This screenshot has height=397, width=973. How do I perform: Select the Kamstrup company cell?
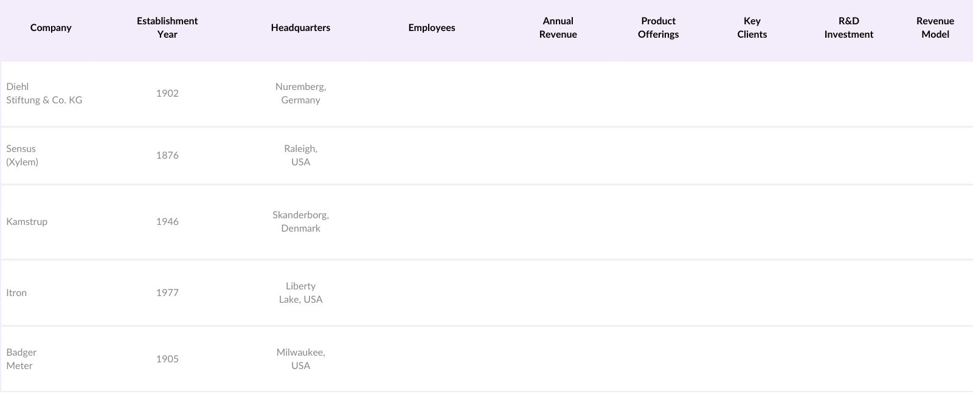(27, 222)
